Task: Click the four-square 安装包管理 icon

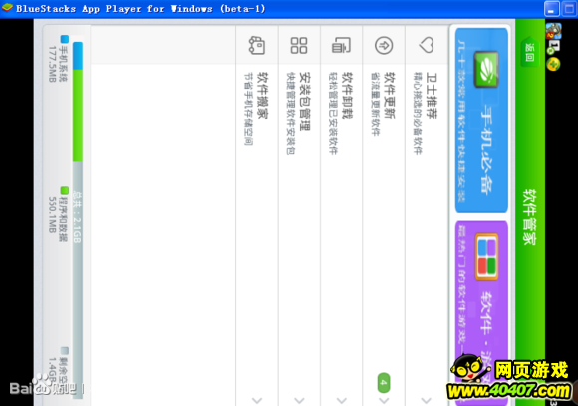Action: (299, 46)
